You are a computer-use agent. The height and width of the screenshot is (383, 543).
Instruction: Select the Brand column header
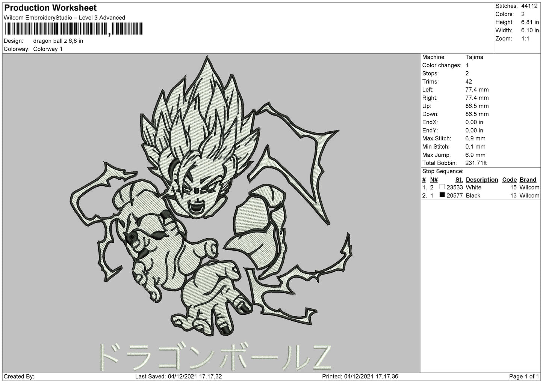tap(528, 180)
